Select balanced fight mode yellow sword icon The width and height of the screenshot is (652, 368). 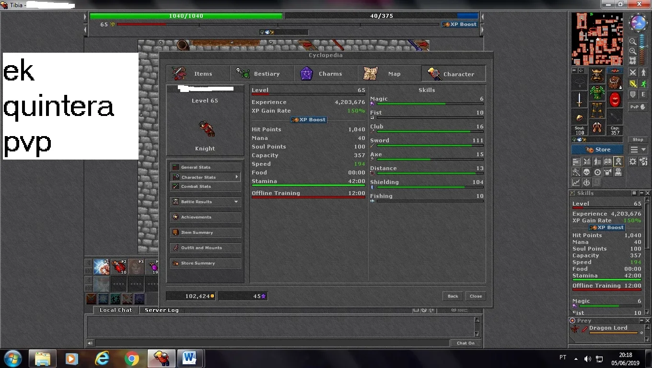click(633, 83)
